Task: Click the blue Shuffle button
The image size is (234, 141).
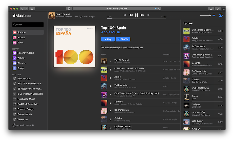Action: click(123, 39)
